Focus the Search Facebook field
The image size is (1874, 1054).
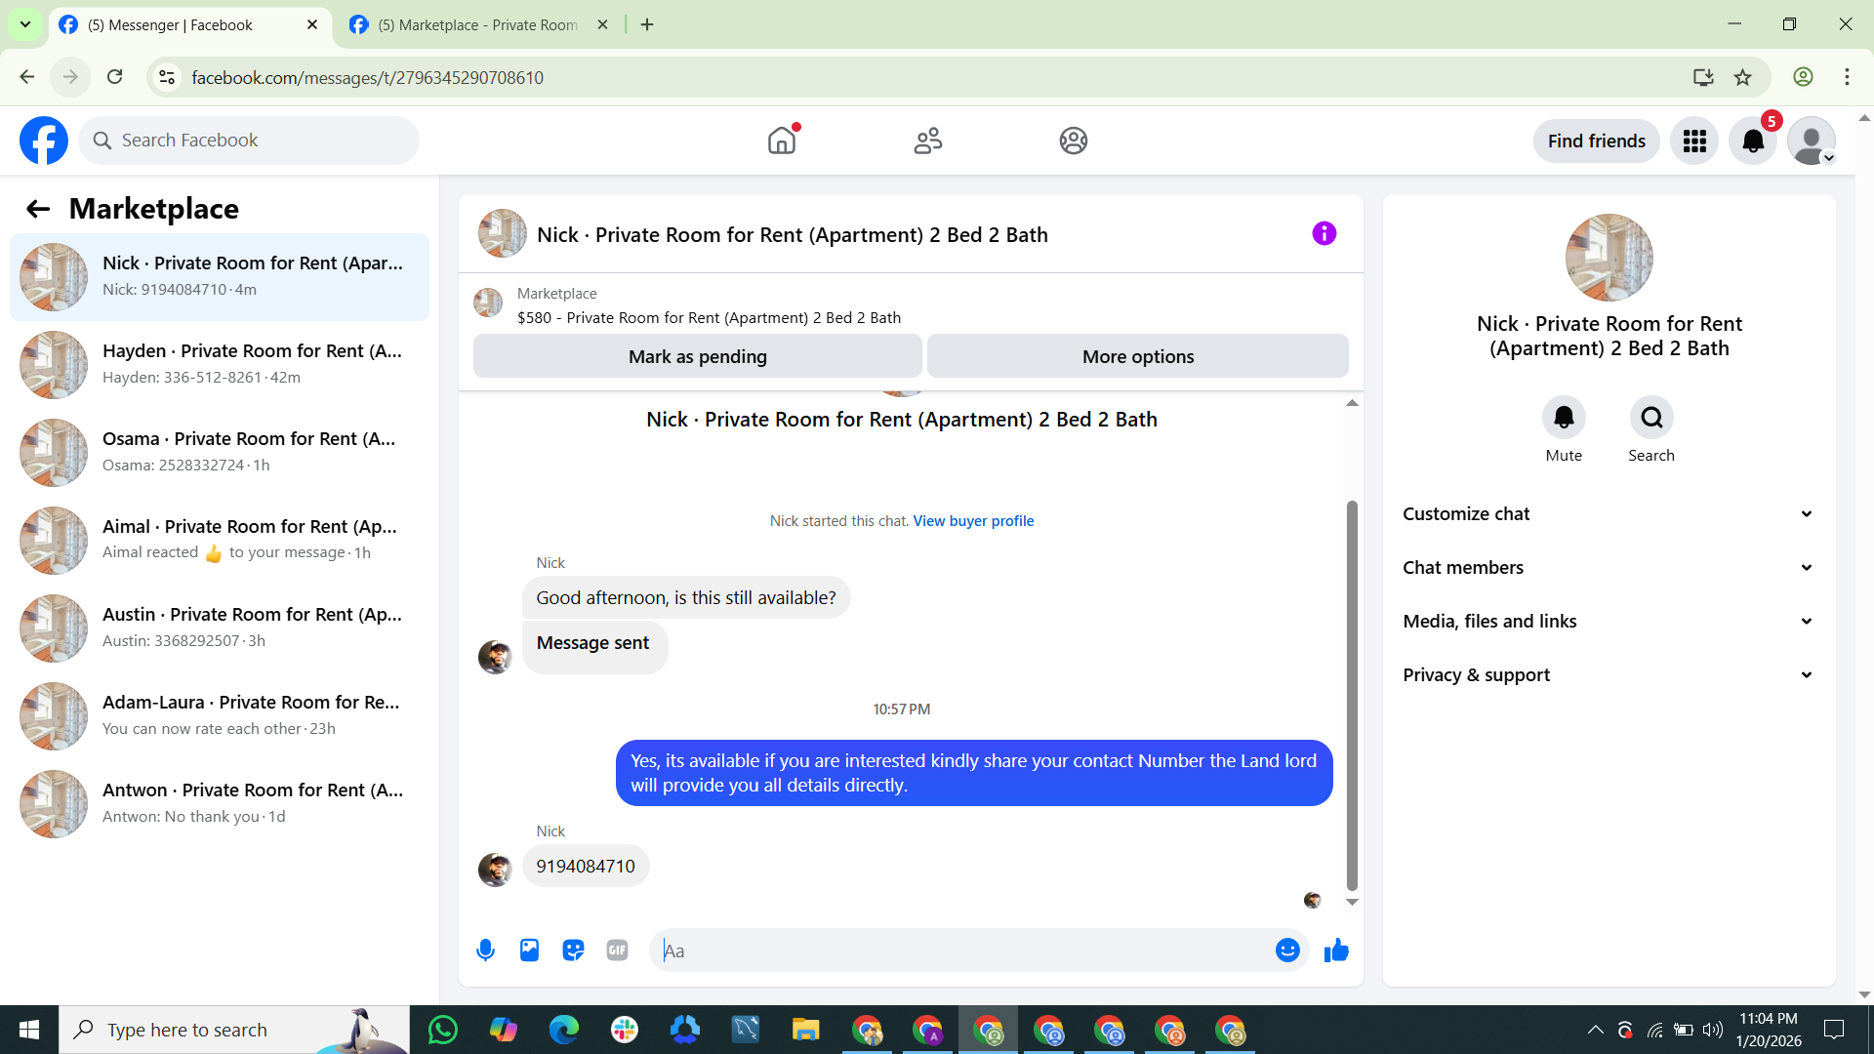249,141
